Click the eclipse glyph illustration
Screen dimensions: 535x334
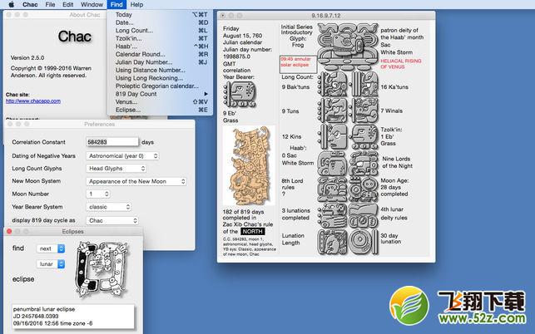coord(102,268)
